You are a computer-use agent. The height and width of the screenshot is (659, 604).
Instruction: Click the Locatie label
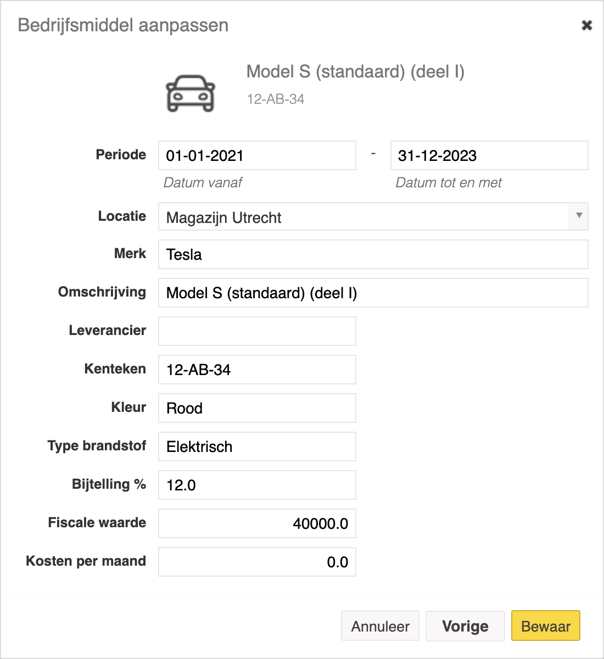coord(122,216)
